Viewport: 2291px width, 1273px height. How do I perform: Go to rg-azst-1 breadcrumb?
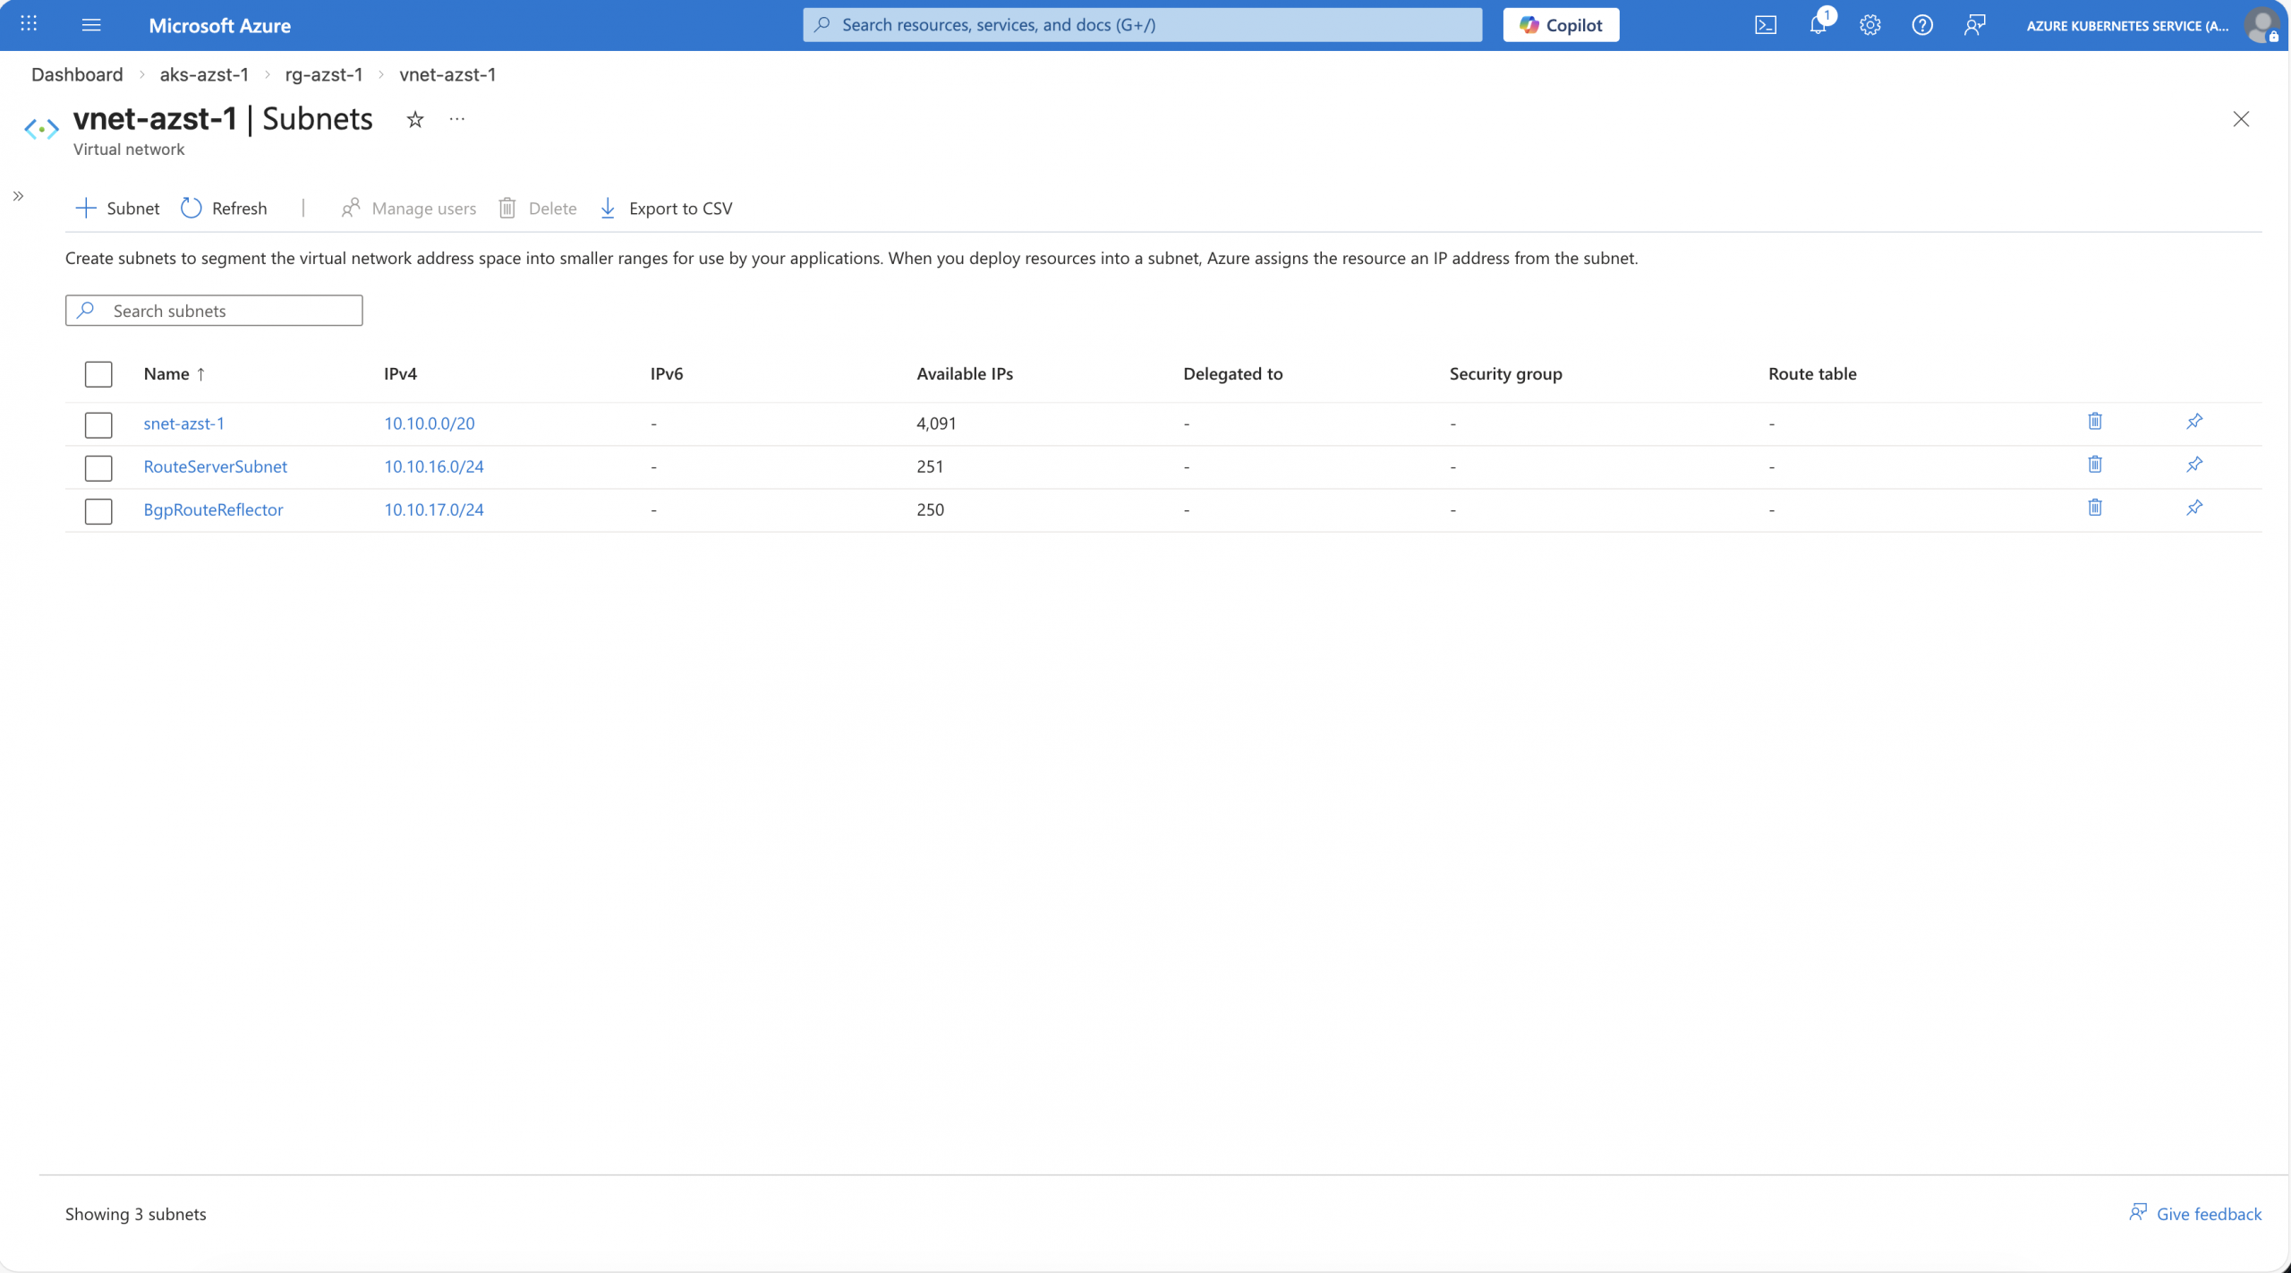tap(324, 74)
